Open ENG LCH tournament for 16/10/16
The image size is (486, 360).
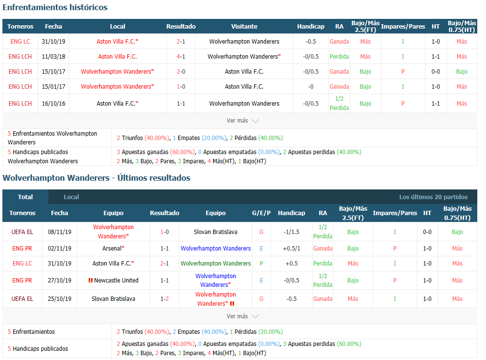pyautogui.click(x=20, y=104)
